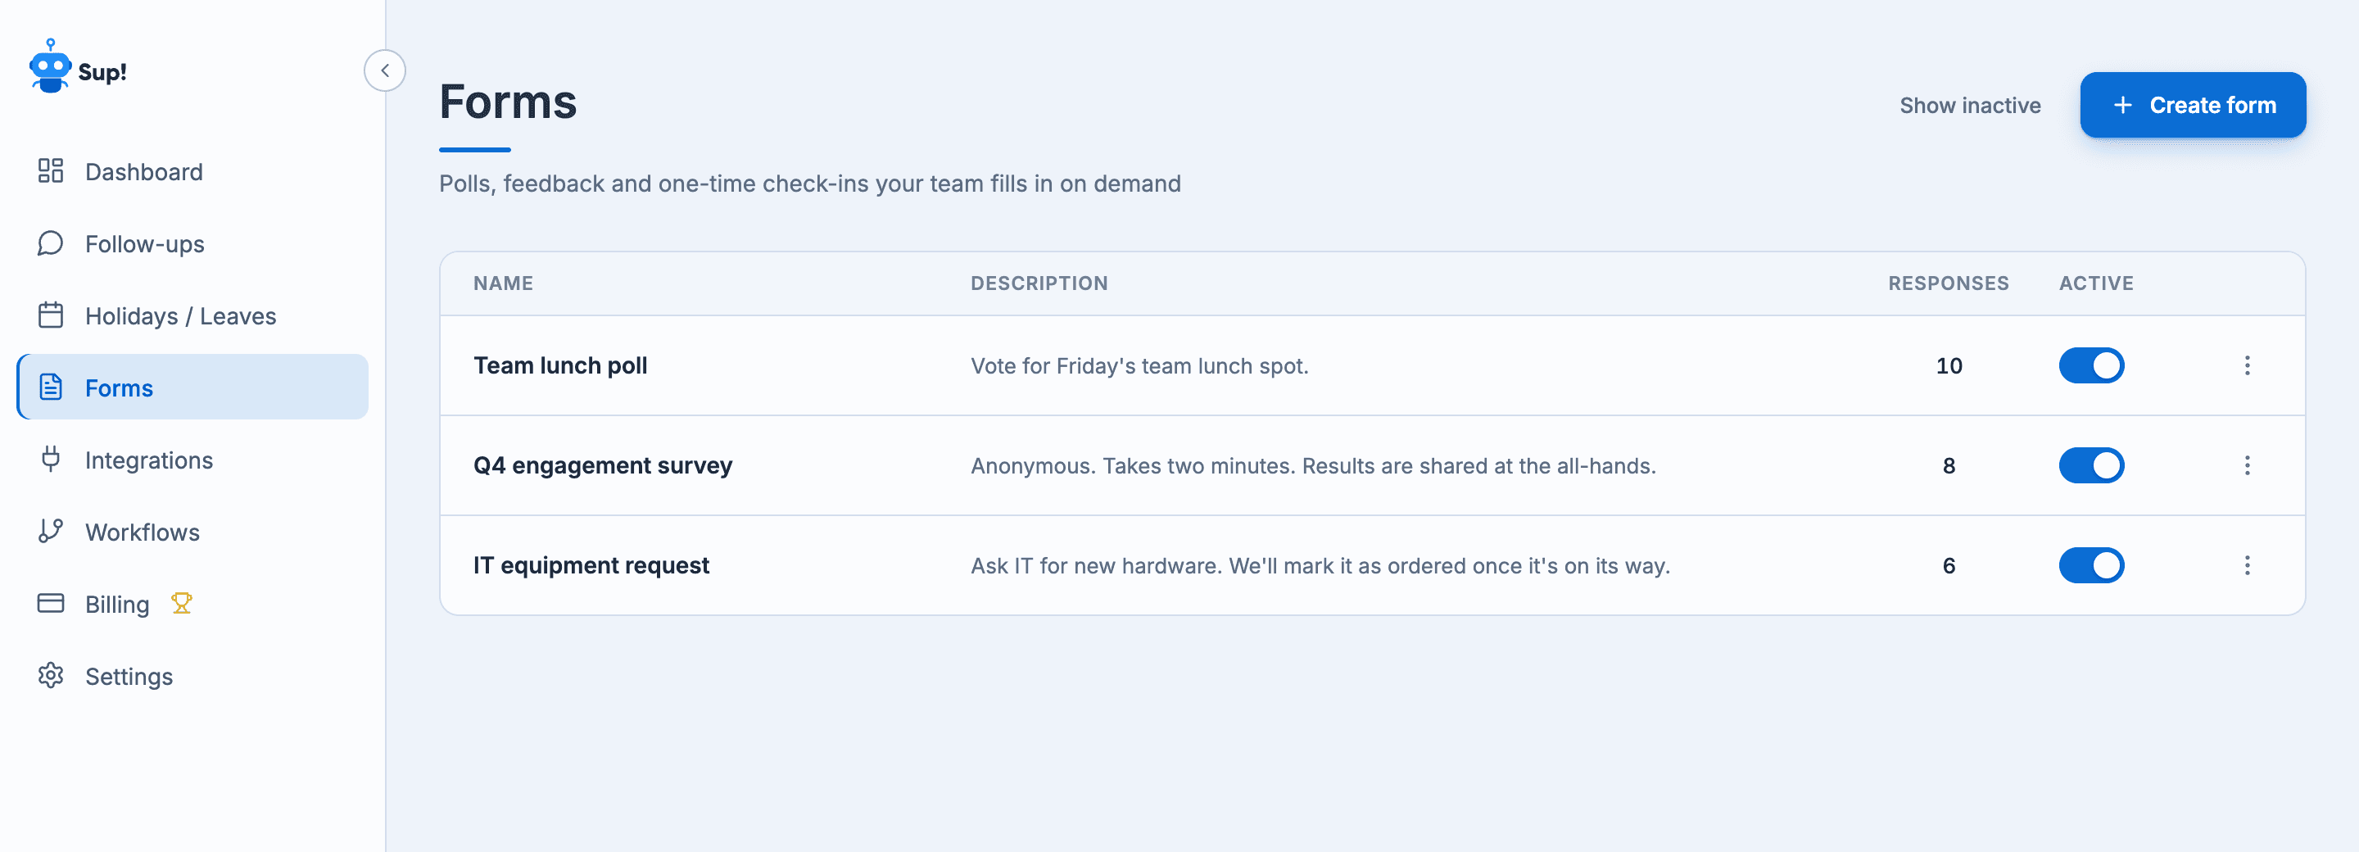
Task: Open three-dot menu for Q4 engagement survey
Action: point(2246,465)
